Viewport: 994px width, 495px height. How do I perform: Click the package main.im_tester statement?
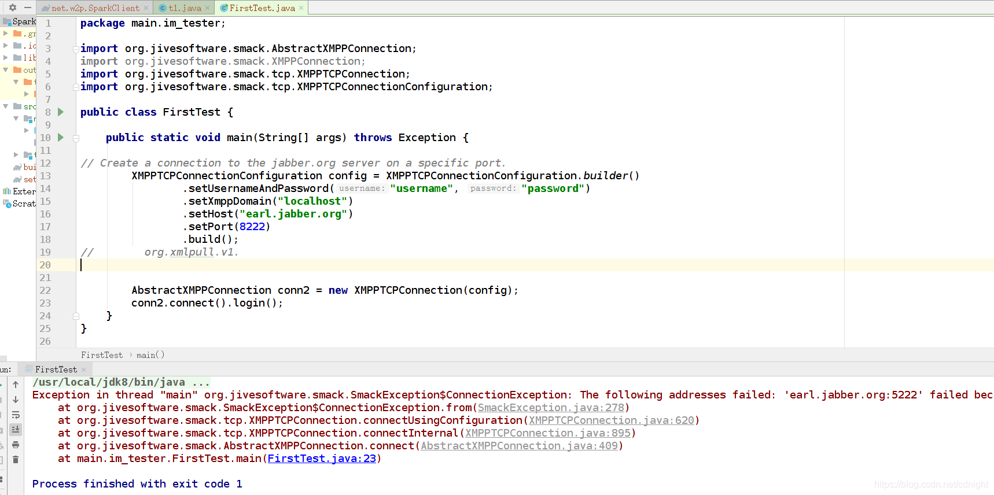153,23
